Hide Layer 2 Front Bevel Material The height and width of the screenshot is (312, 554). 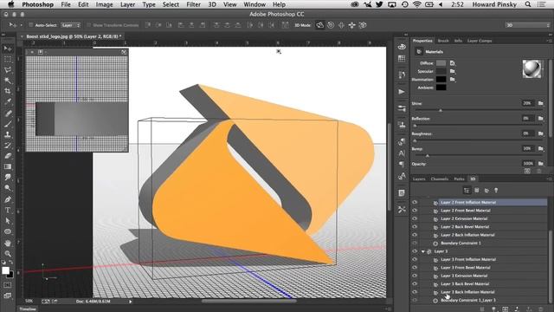point(415,211)
